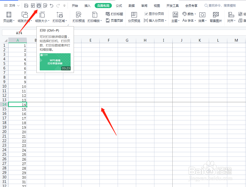
Task: Click the 打印标题 button
Action: tap(114, 14)
